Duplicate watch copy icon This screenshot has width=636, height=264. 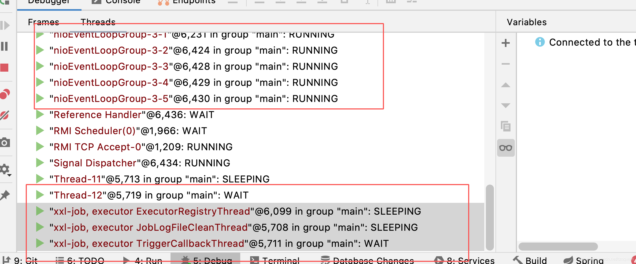tap(506, 126)
